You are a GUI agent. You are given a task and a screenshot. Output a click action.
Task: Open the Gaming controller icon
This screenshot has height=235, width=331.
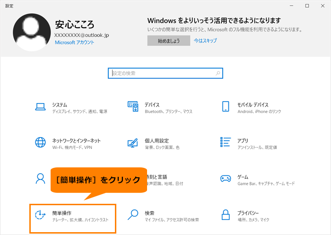click(226, 179)
